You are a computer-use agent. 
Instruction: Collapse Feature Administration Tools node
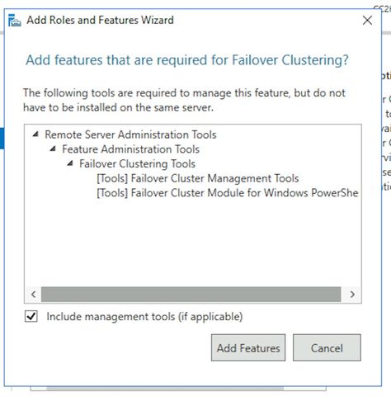tap(53, 149)
